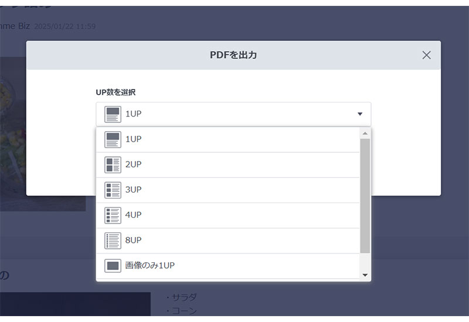Click the UP数を選択 combo box field

233,114
